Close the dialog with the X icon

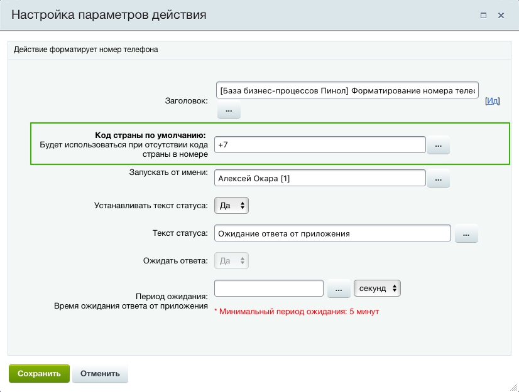tap(501, 15)
